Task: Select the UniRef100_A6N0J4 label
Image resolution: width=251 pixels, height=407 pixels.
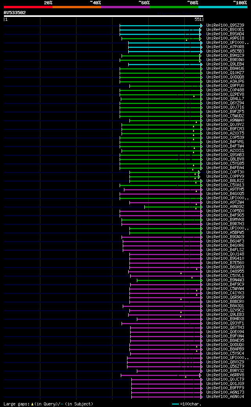Action: pos(225,397)
